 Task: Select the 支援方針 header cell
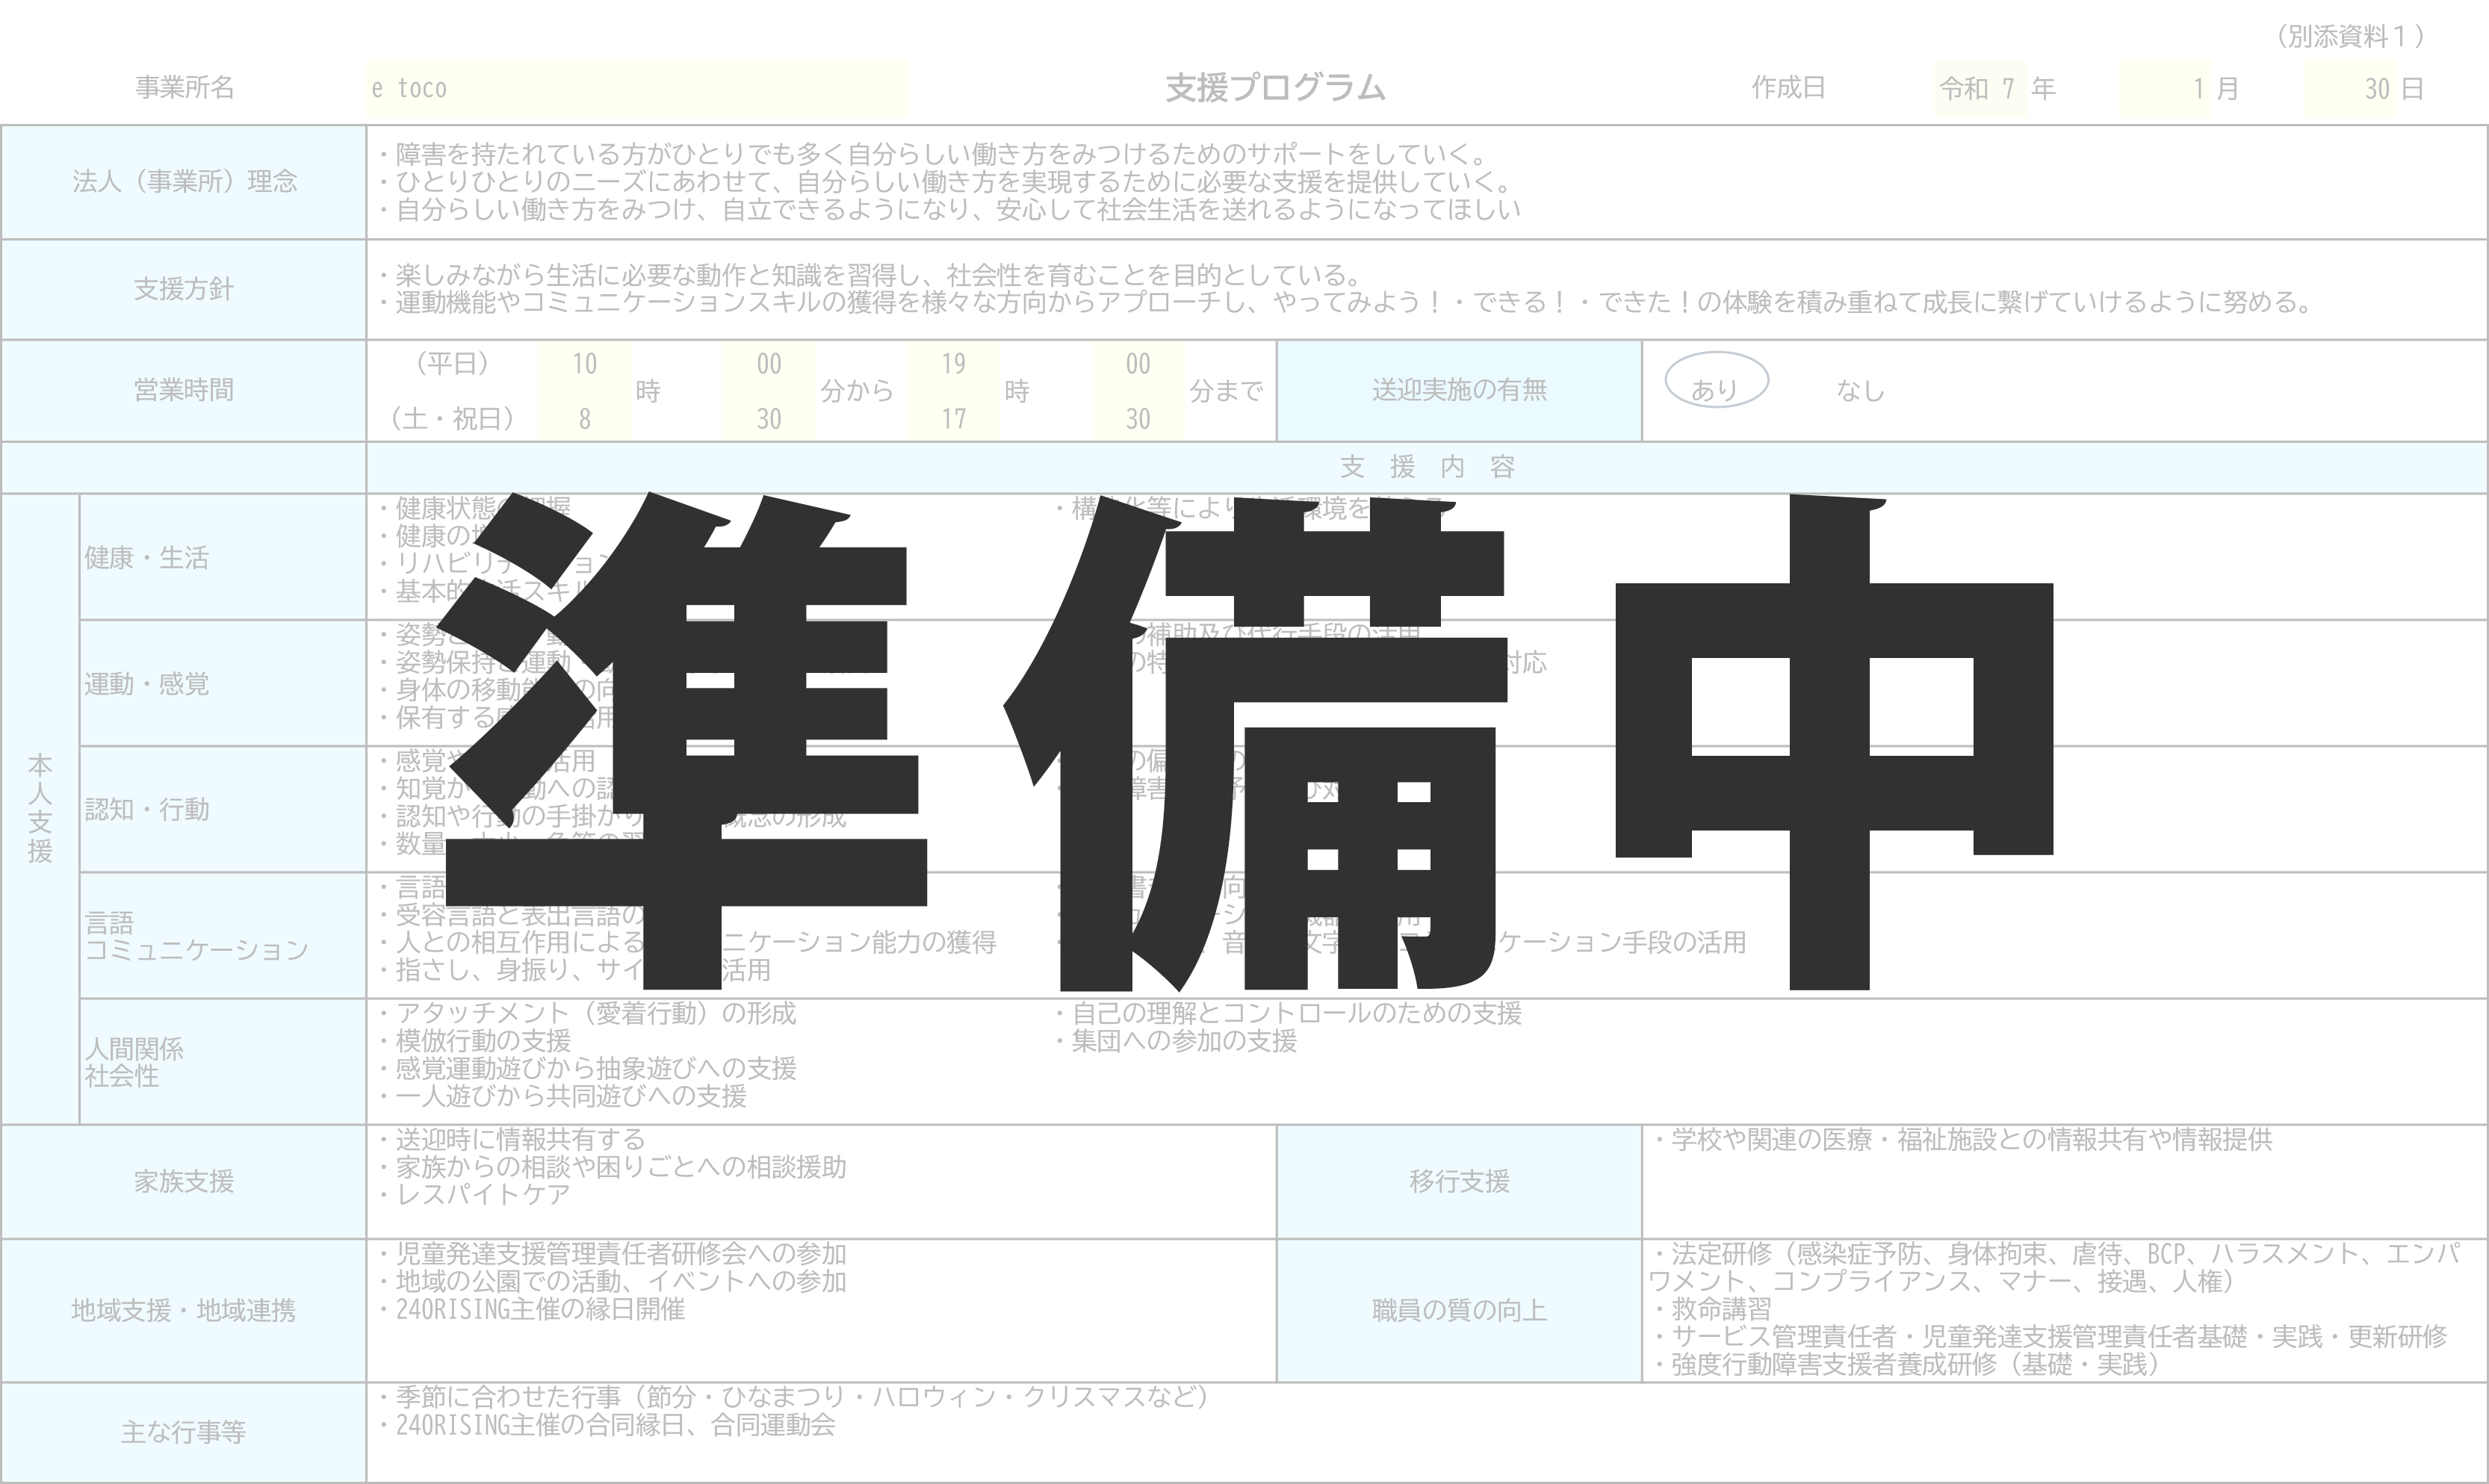click(x=184, y=289)
